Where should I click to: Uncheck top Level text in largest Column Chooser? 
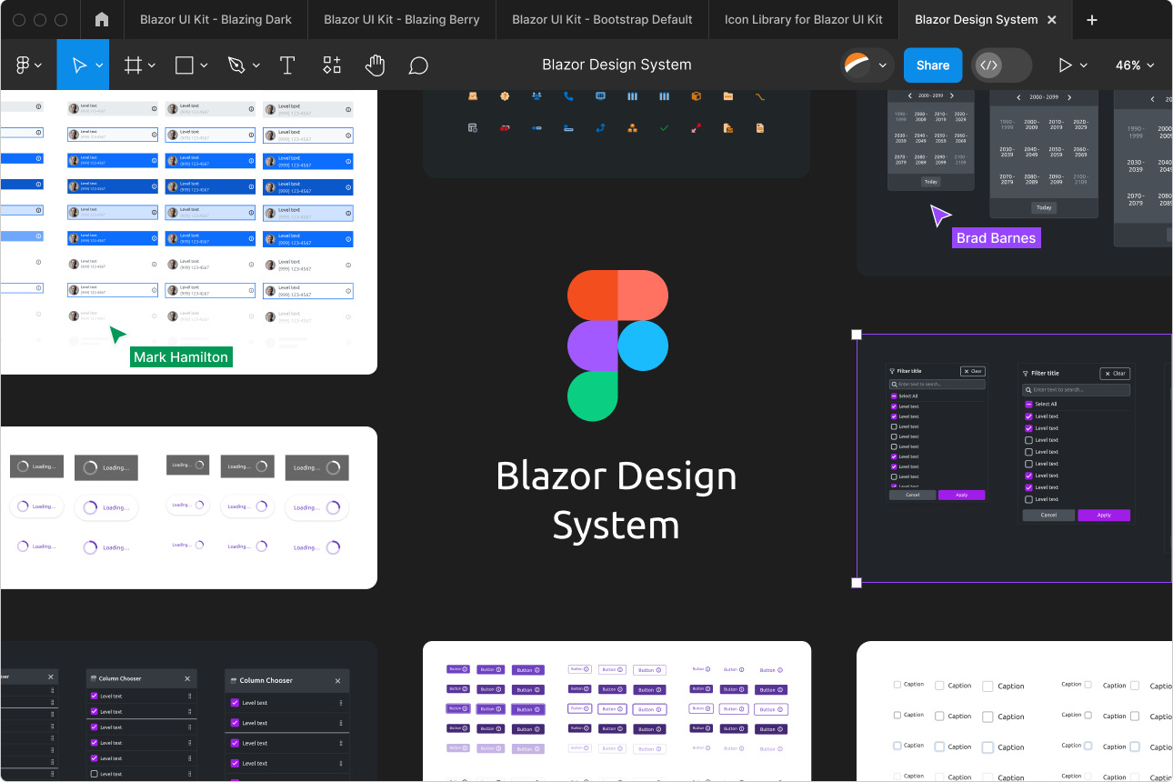pos(235,703)
